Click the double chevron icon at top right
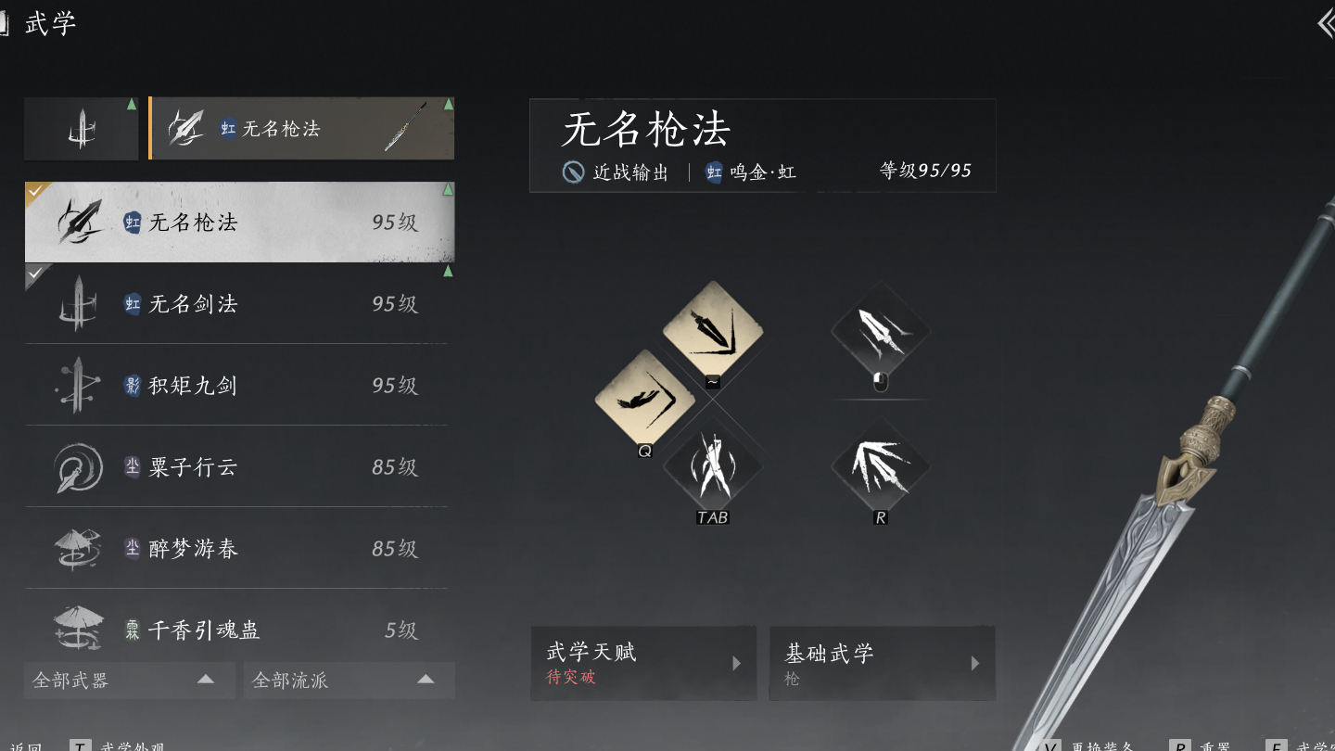This screenshot has height=751, width=1335. [x=1326, y=23]
